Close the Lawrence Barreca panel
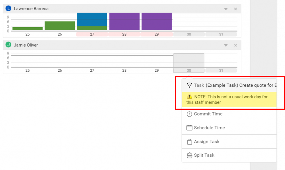Screen dimensions: 285x170 [x=236, y=9]
